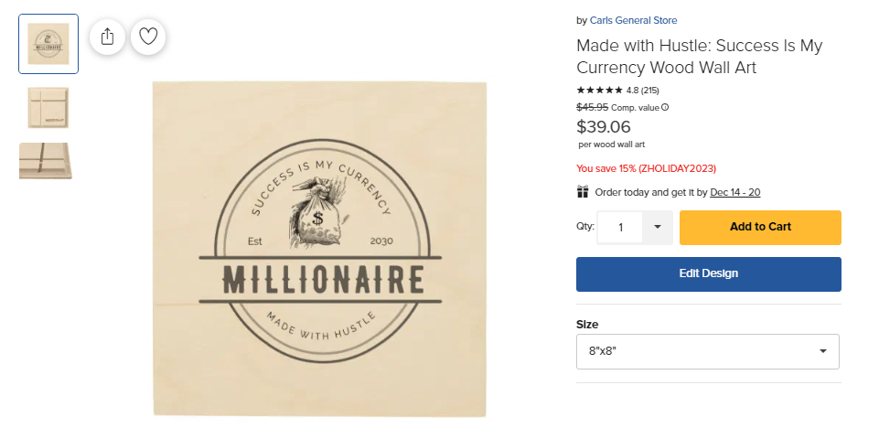Image resolution: width=879 pixels, height=439 pixels.
Task: Click the product title heading
Action: click(699, 57)
